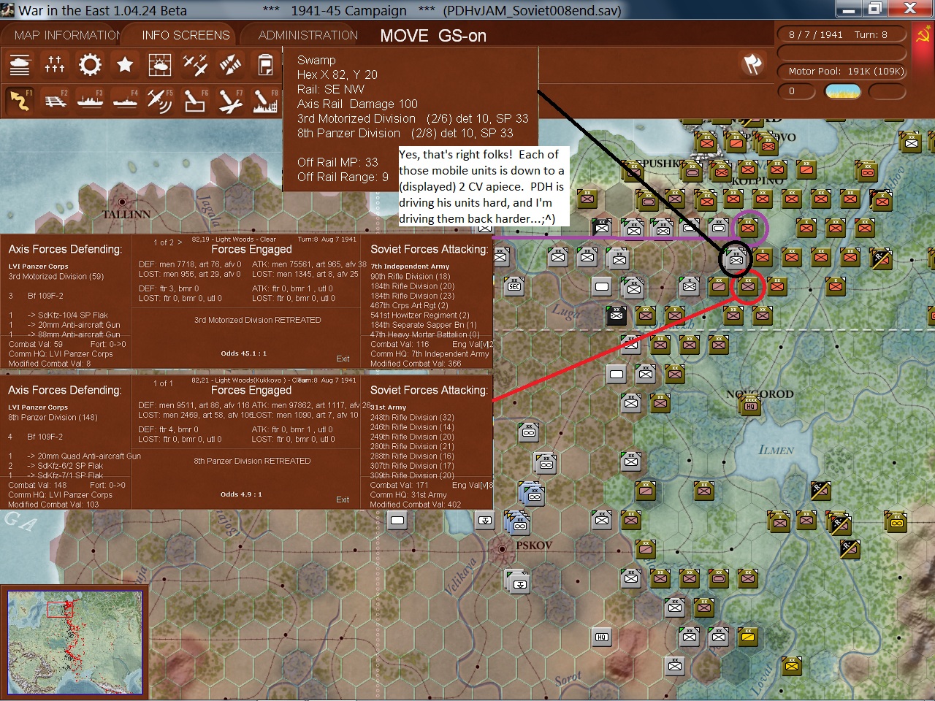Viewport: 935px width, 701px height.
Task: Show the weather map grid icon
Action: 160,66
